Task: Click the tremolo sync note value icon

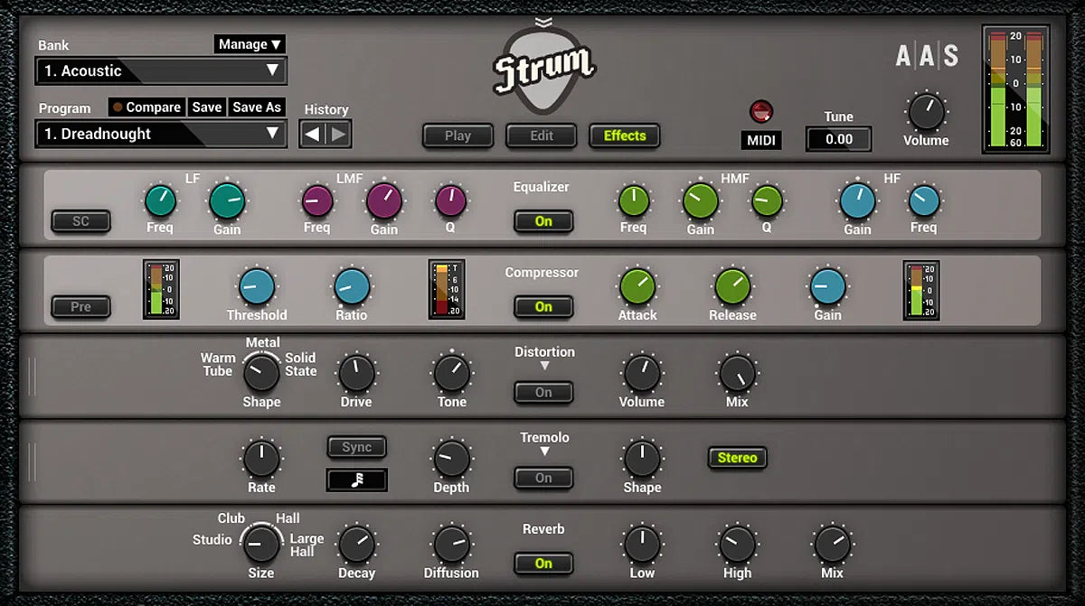Action: pos(356,480)
